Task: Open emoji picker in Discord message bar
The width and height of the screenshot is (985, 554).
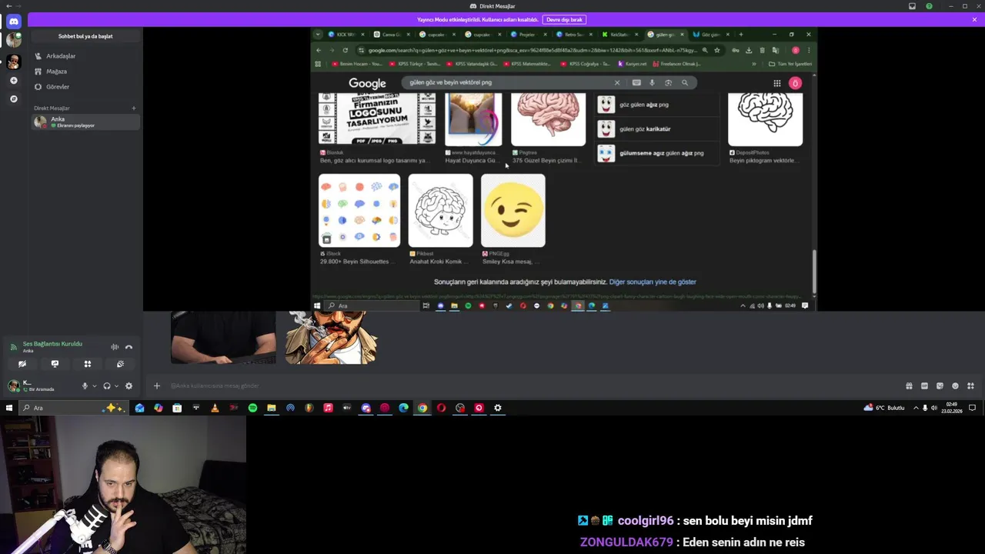Action: point(955,386)
